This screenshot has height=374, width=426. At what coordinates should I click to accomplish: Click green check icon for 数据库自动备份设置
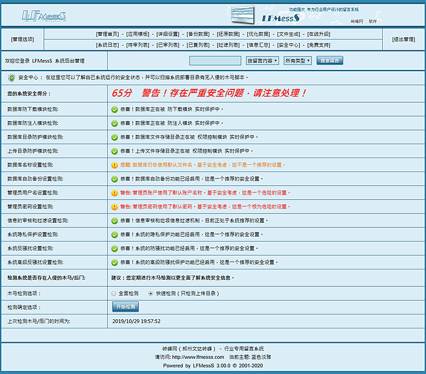114,179
